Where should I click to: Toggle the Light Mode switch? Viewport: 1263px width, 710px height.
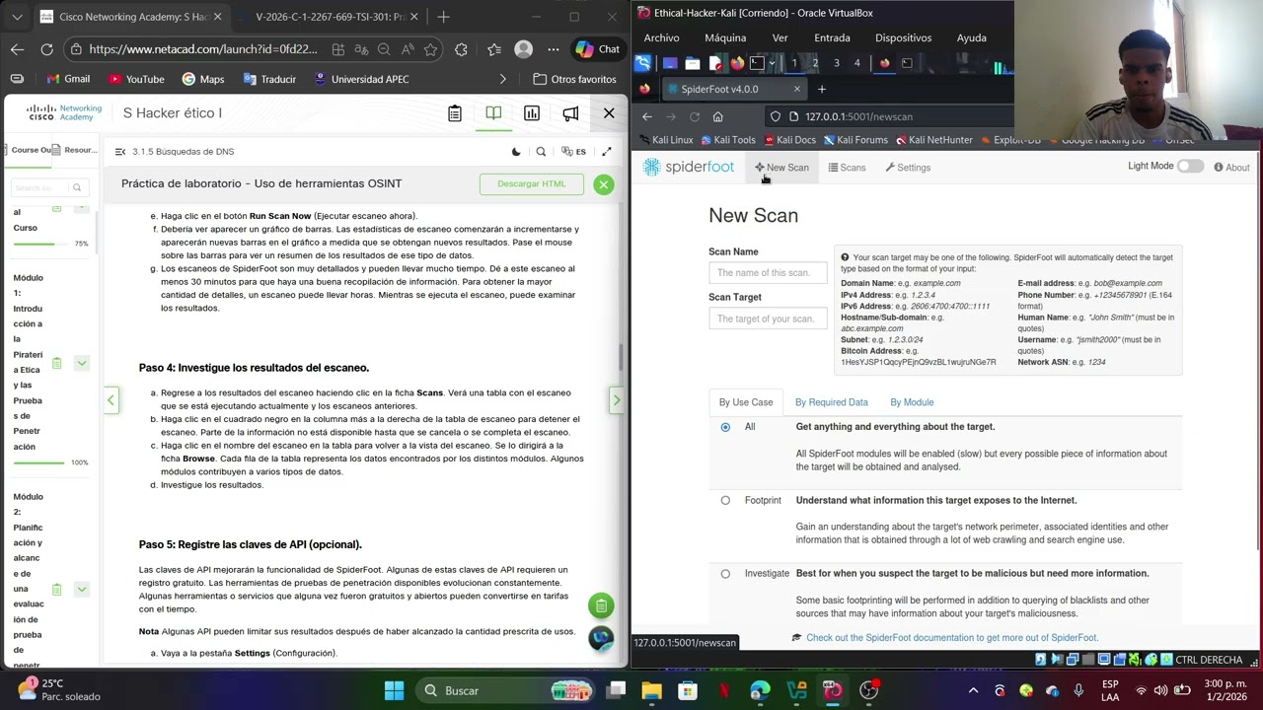[1190, 166]
